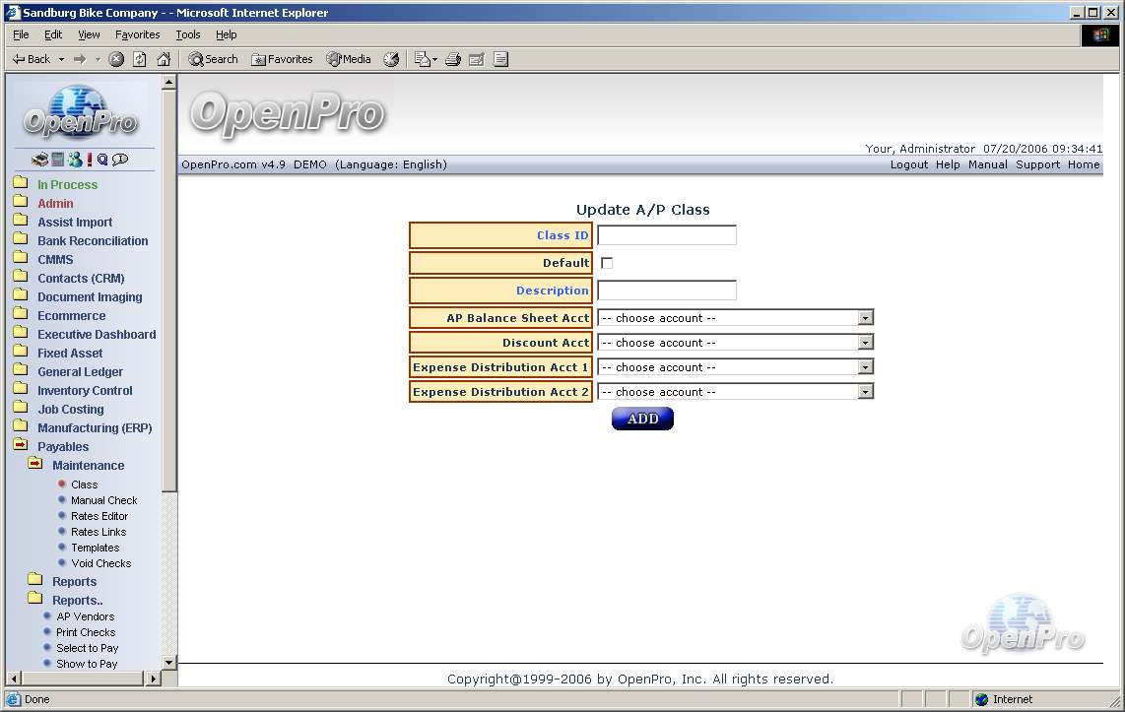The width and height of the screenshot is (1125, 712).
Task: Click the Print icon in the browser toolbar
Action: click(453, 59)
